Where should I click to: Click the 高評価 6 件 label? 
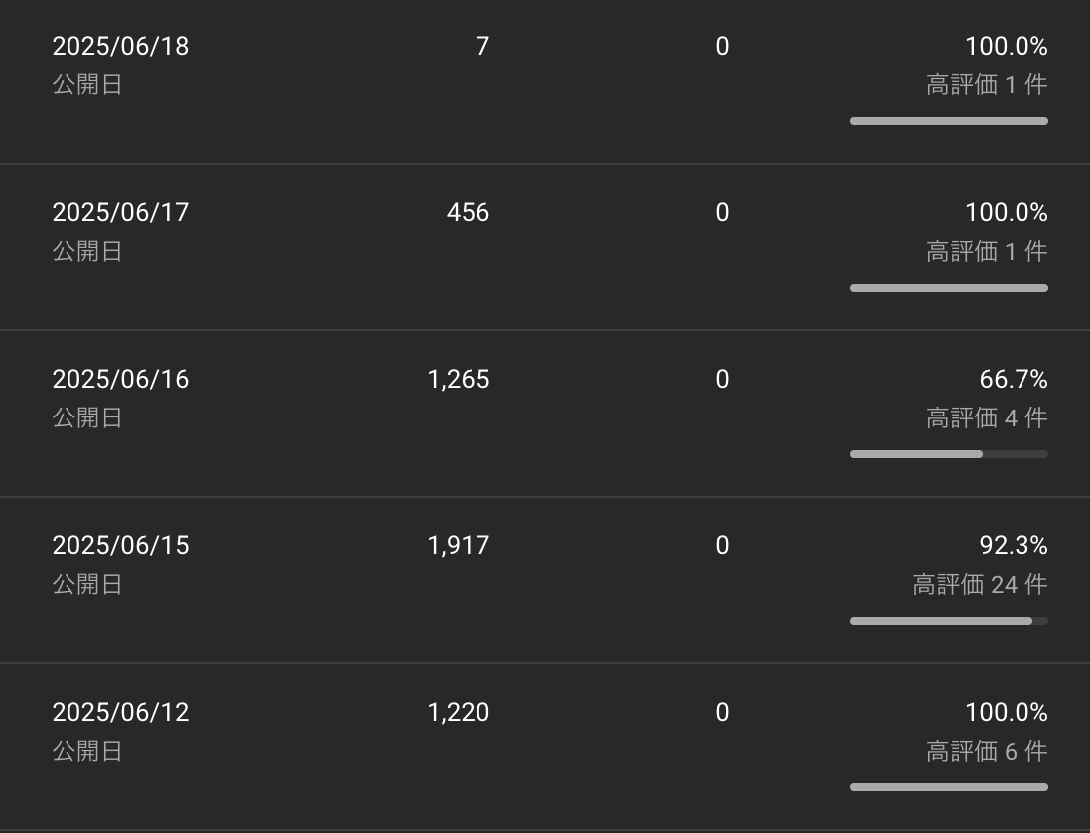pyautogui.click(x=987, y=751)
